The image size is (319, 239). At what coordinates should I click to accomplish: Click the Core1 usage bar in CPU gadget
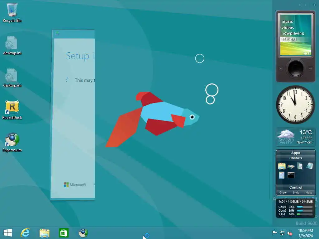tap(305, 207)
